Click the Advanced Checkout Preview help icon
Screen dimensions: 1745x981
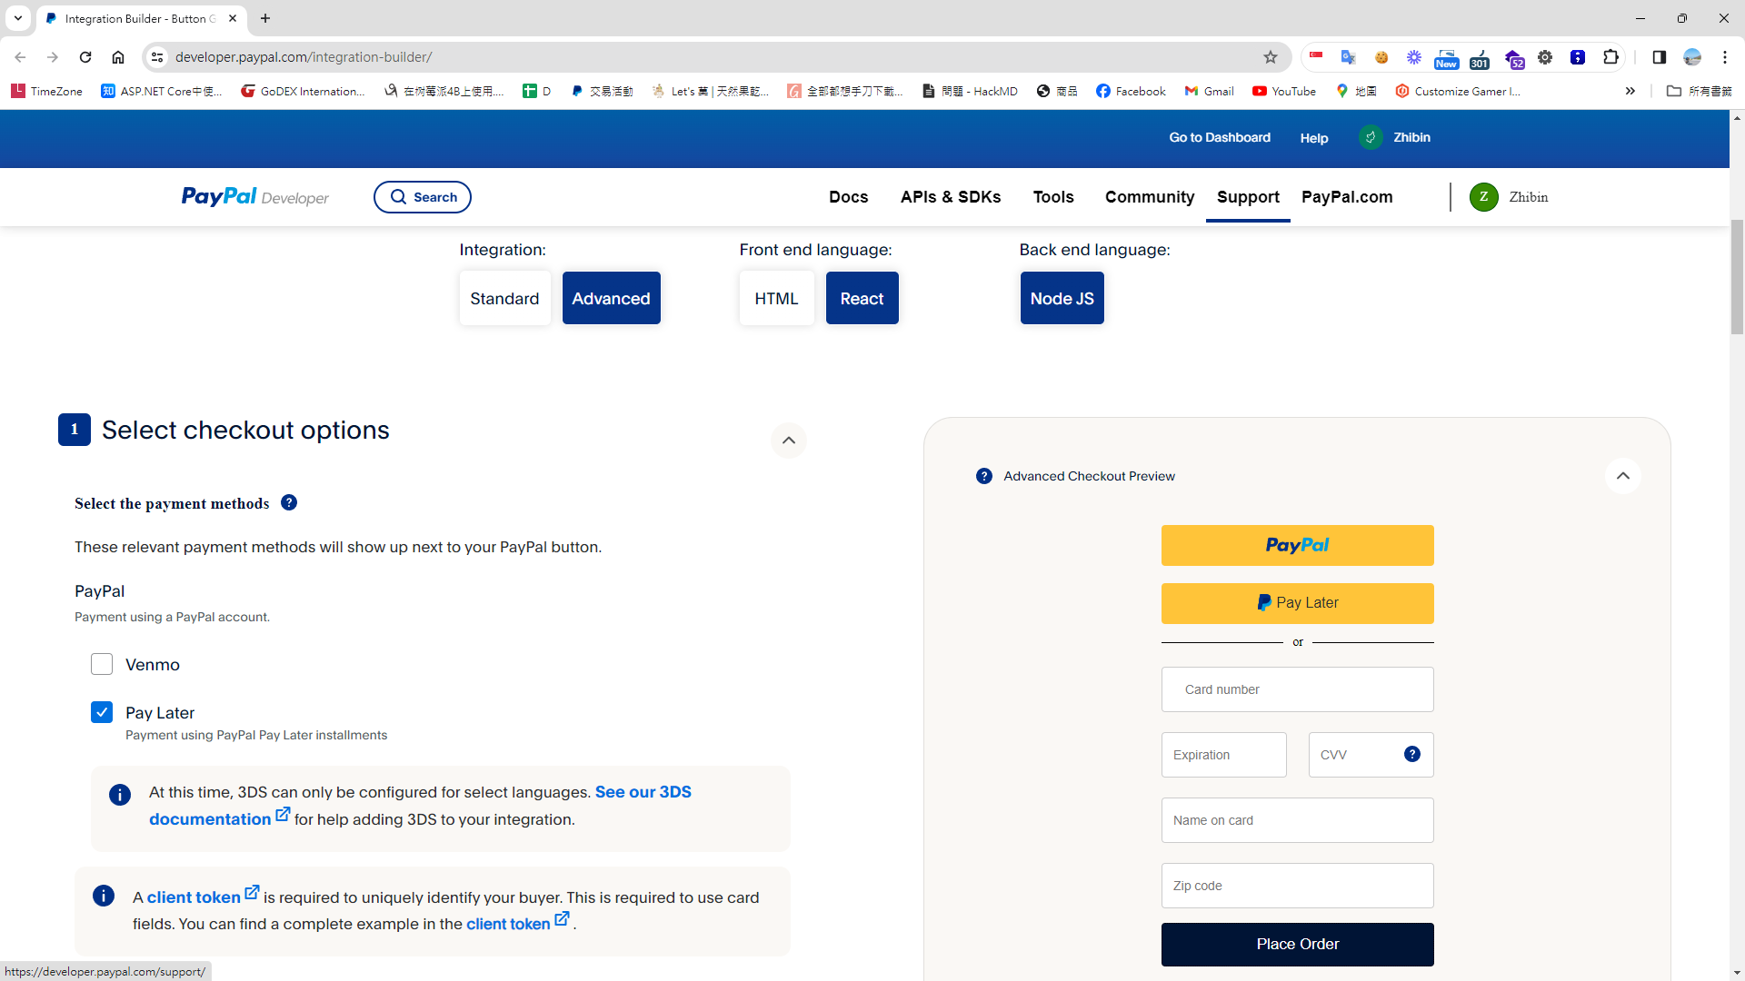tap(983, 476)
